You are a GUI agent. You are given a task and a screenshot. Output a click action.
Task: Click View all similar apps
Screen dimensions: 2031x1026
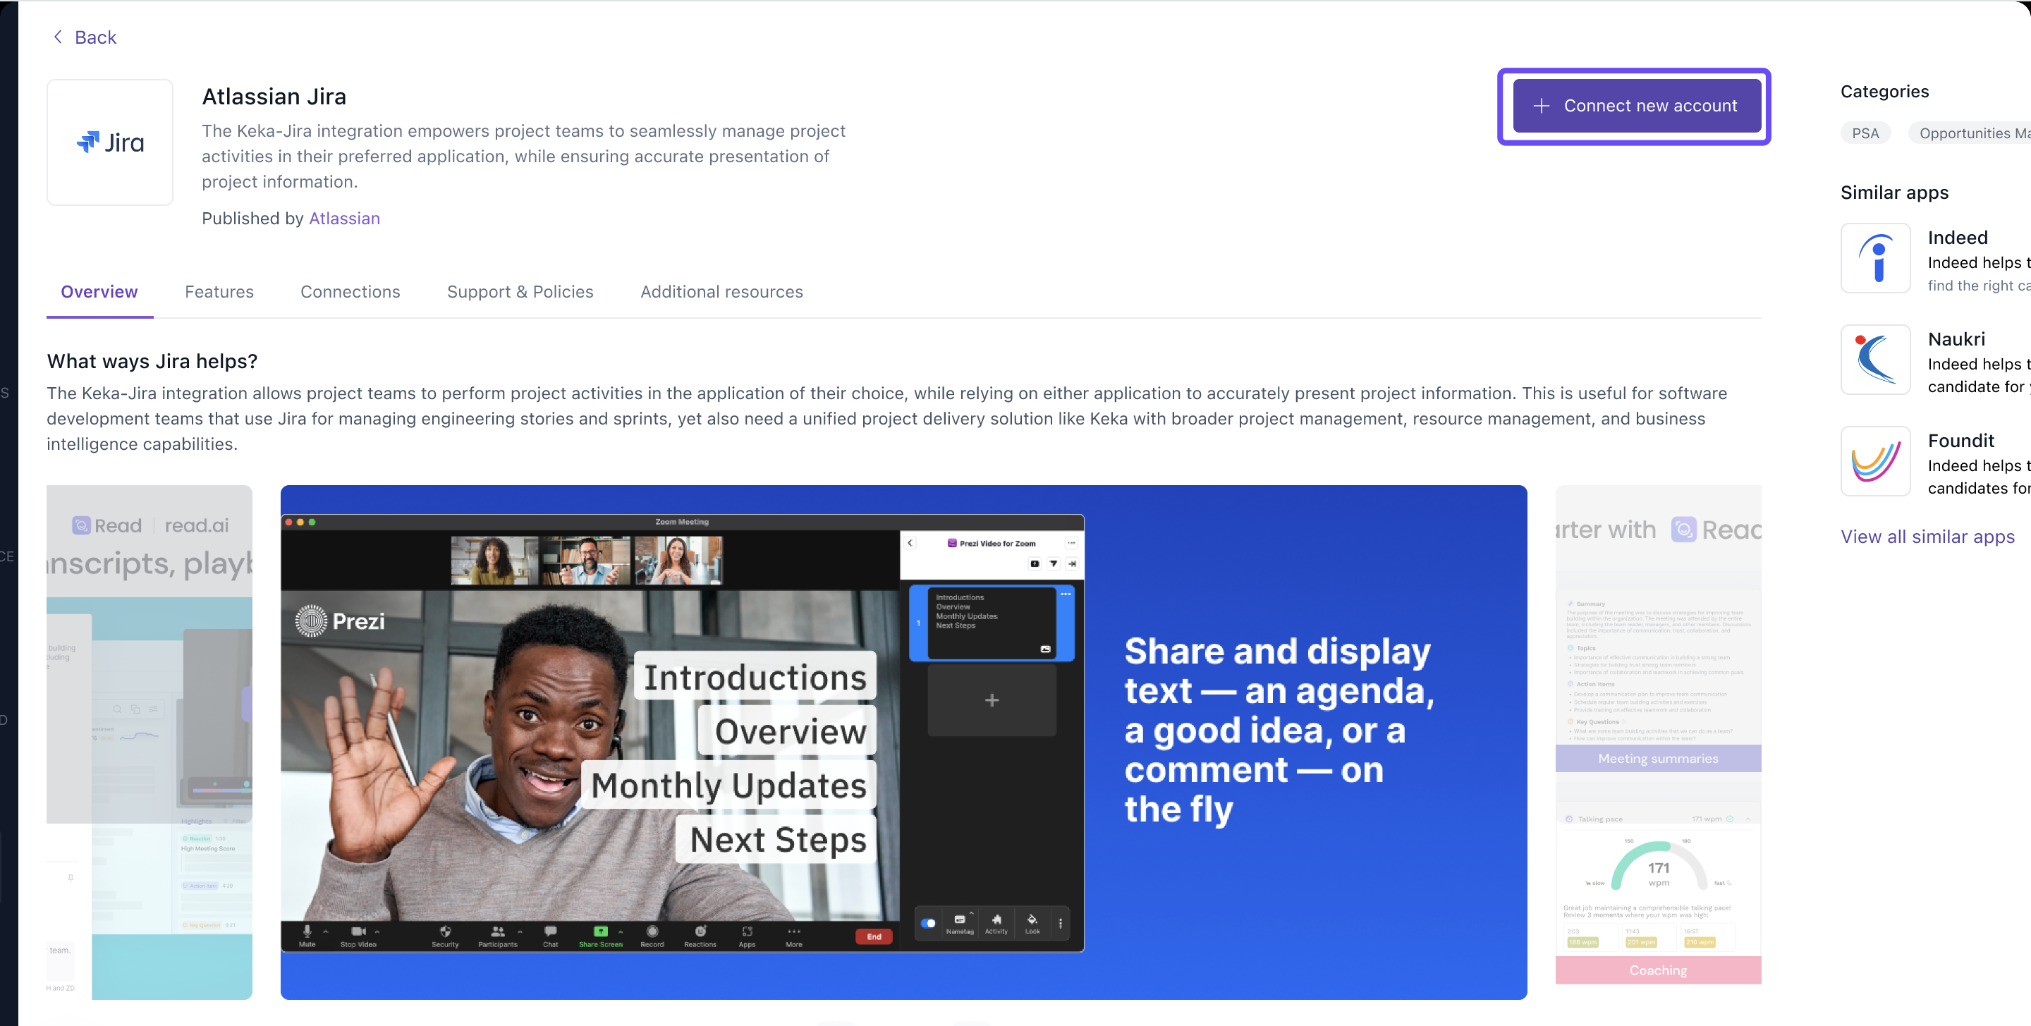[x=1927, y=536]
